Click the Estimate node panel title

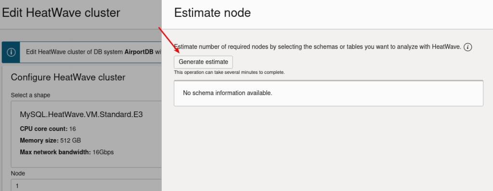pos(212,13)
